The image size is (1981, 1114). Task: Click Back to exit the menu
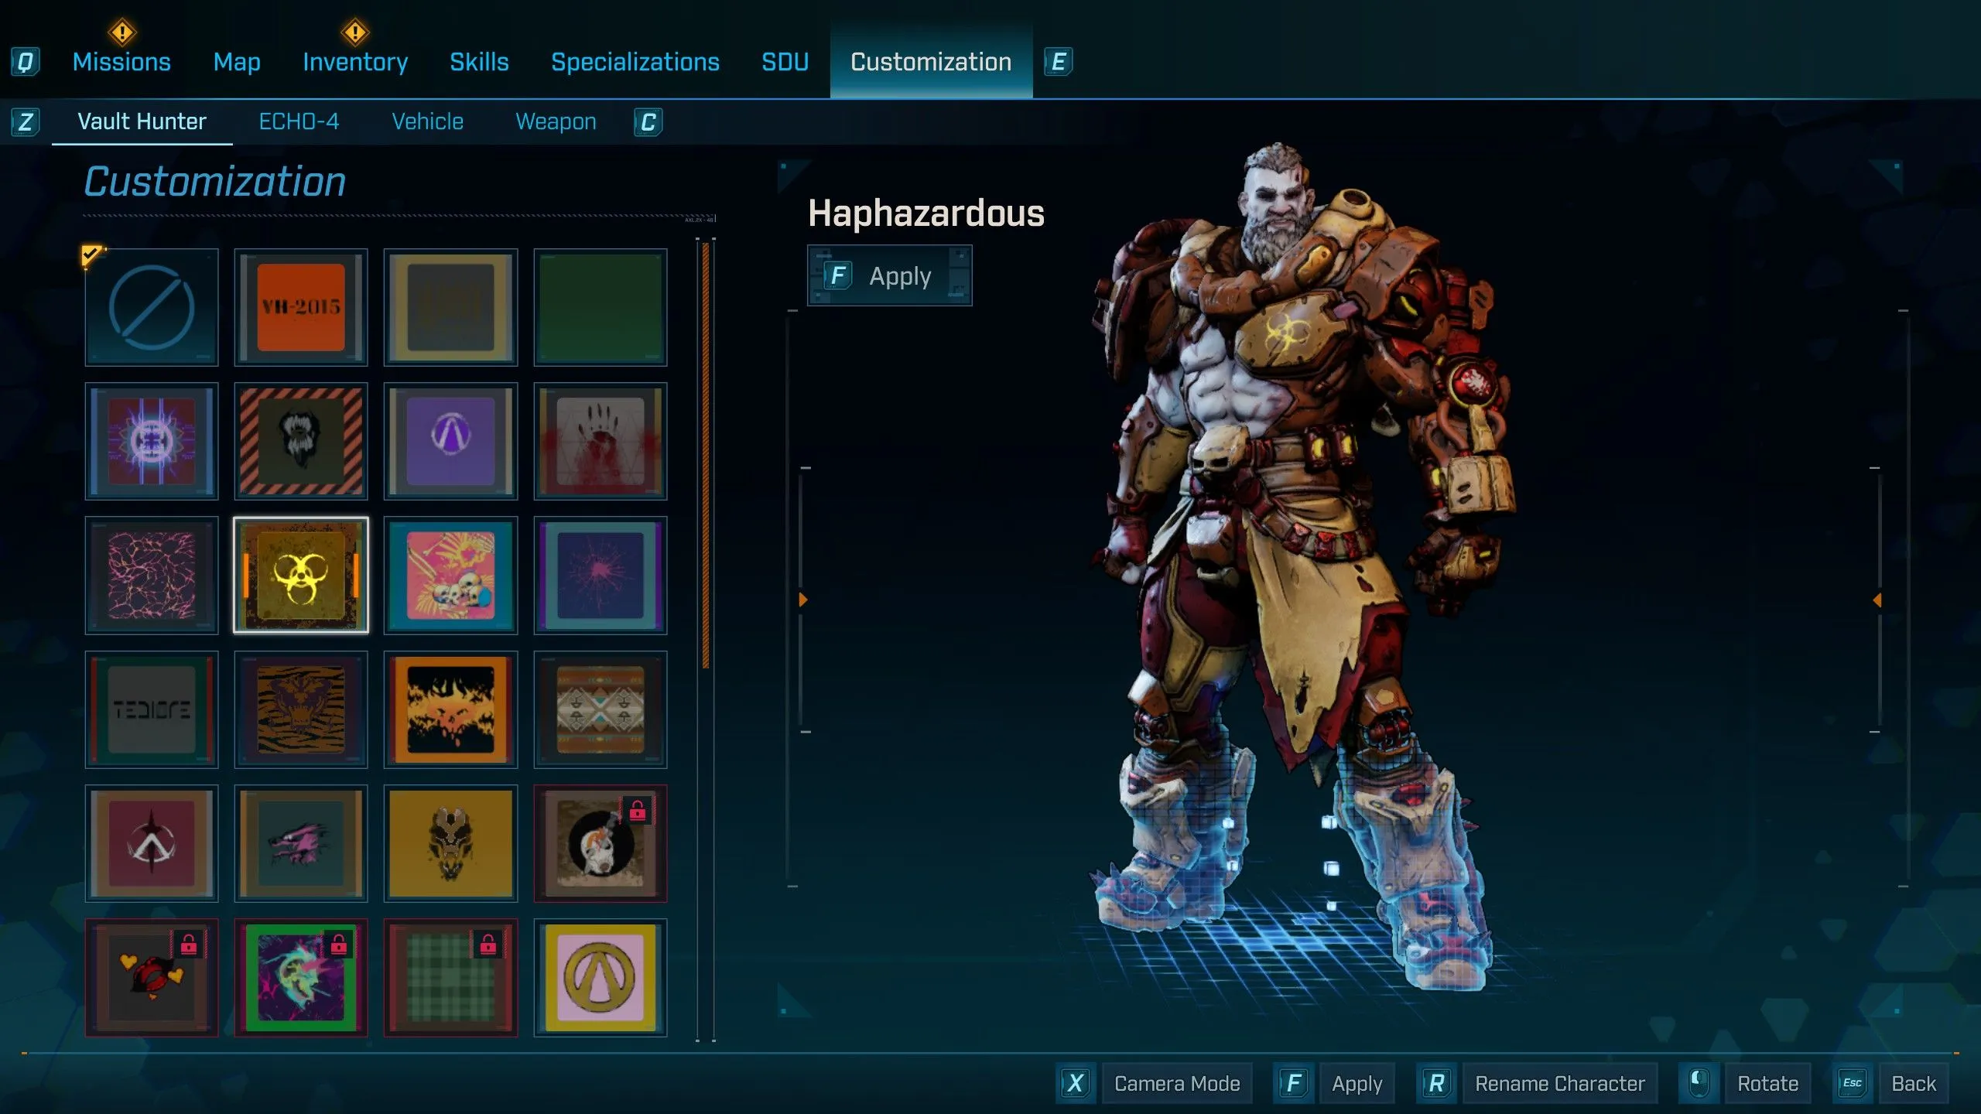1914,1084
